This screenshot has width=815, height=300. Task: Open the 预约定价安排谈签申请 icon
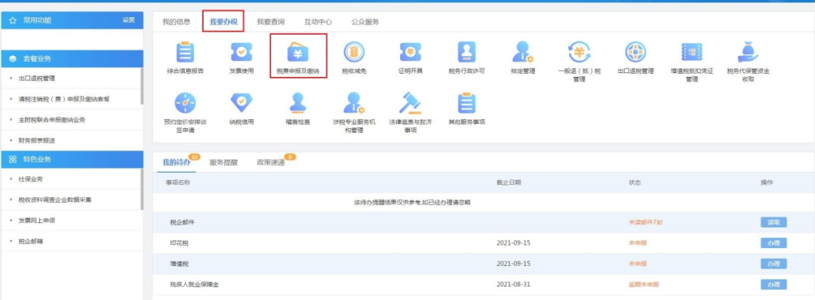tap(185, 103)
